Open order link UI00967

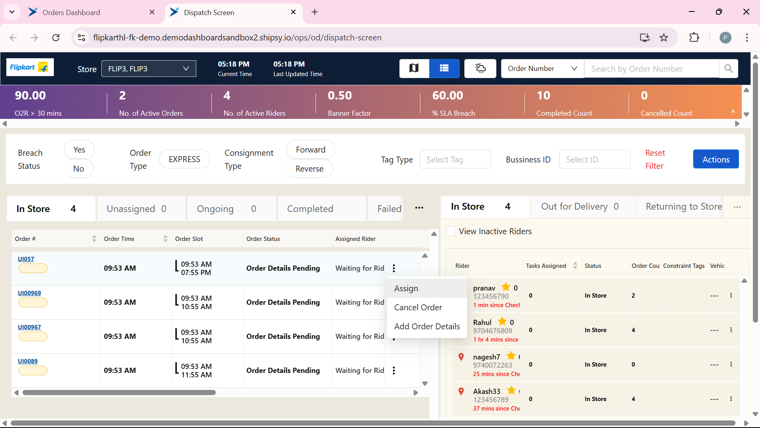pyautogui.click(x=29, y=327)
